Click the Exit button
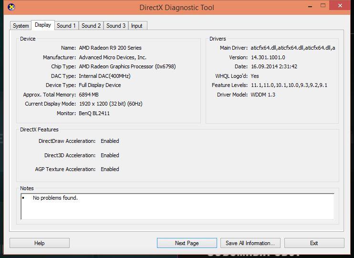354x258 pixels. click(314, 243)
